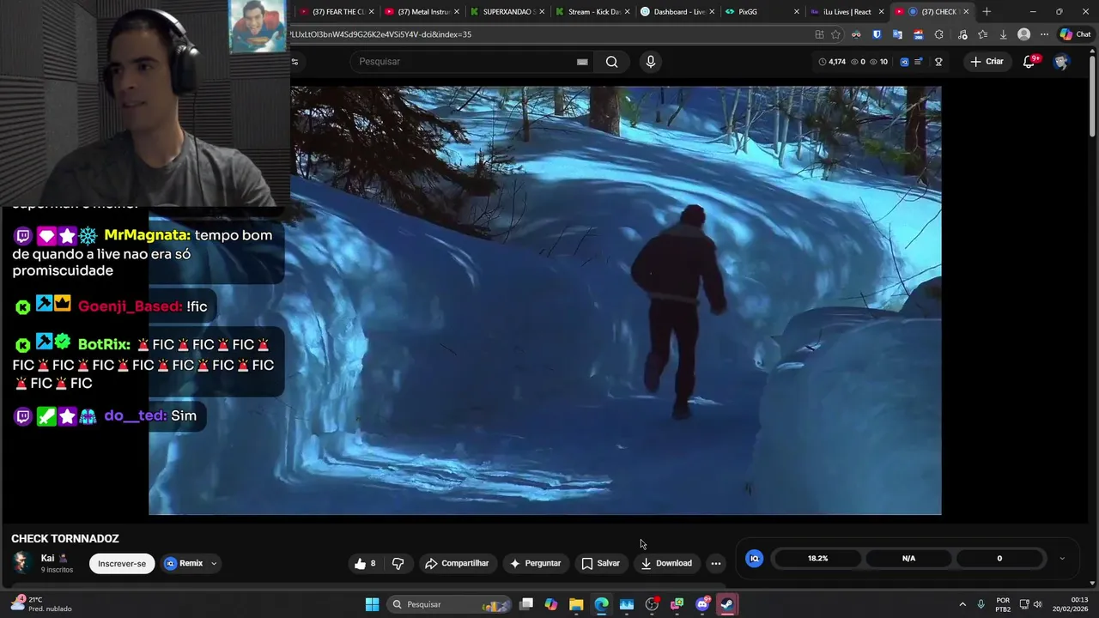Open browser extensions puzzle icon

click(x=938, y=34)
